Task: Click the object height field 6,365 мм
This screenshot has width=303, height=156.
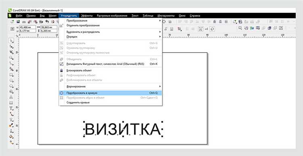Action: 49,31
